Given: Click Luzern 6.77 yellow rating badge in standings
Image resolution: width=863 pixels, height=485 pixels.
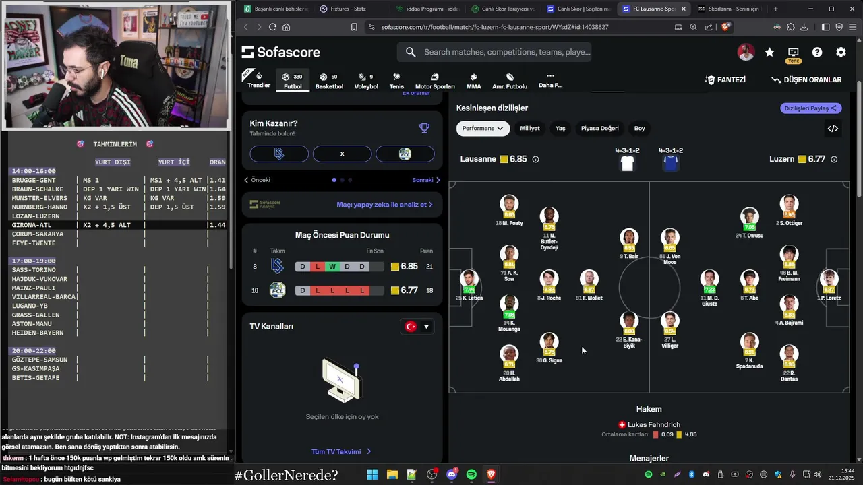Looking at the screenshot, I should coord(405,290).
